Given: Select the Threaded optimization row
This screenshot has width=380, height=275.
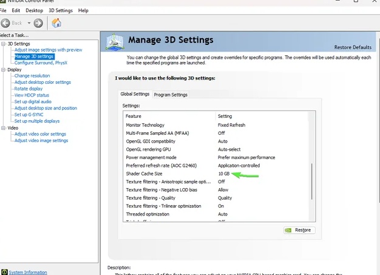Looking at the screenshot, I should (x=215, y=214).
